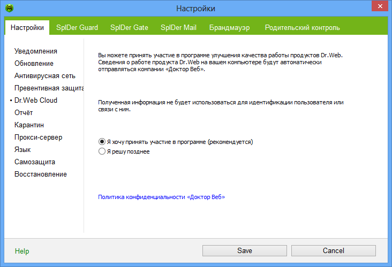Click the Cancel button
This screenshot has width=392, height=267.
(334, 250)
